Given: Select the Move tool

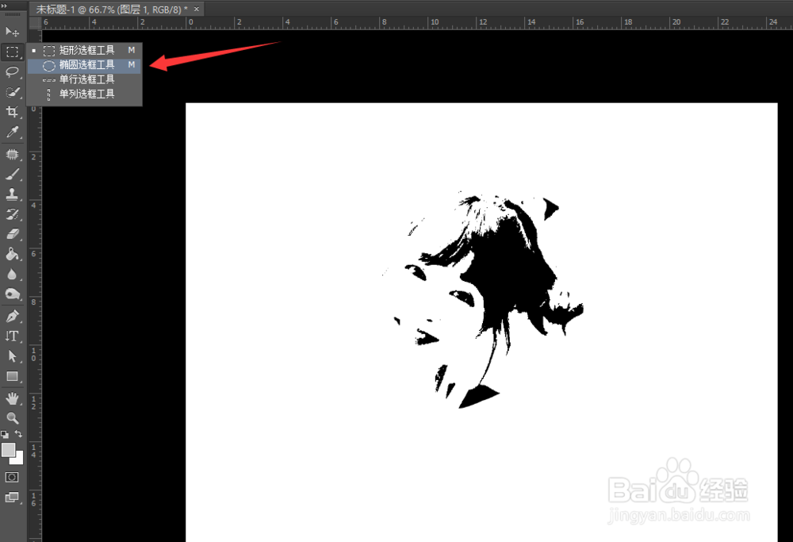Looking at the screenshot, I should (12, 32).
